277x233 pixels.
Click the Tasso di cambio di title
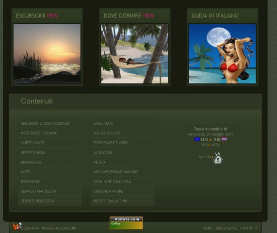(211, 129)
